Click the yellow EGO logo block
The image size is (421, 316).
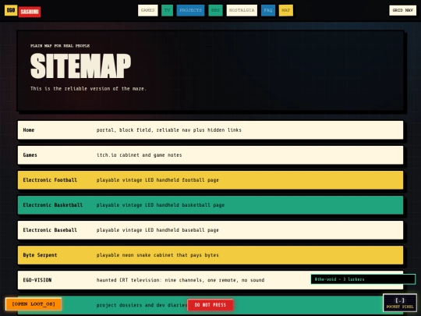(11, 10)
